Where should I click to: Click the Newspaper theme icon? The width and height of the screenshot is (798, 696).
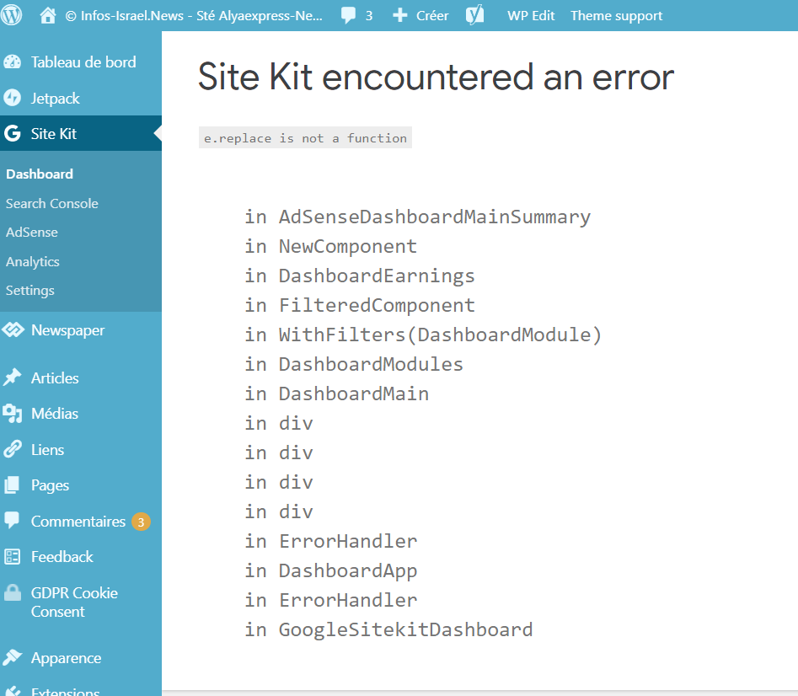coord(13,329)
